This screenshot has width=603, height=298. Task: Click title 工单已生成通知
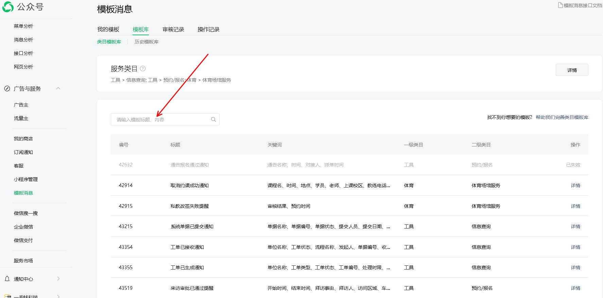[x=187, y=267]
